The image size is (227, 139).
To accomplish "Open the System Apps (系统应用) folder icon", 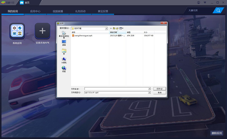I will point(17,31).
